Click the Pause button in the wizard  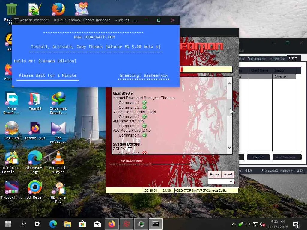(215, 174)
